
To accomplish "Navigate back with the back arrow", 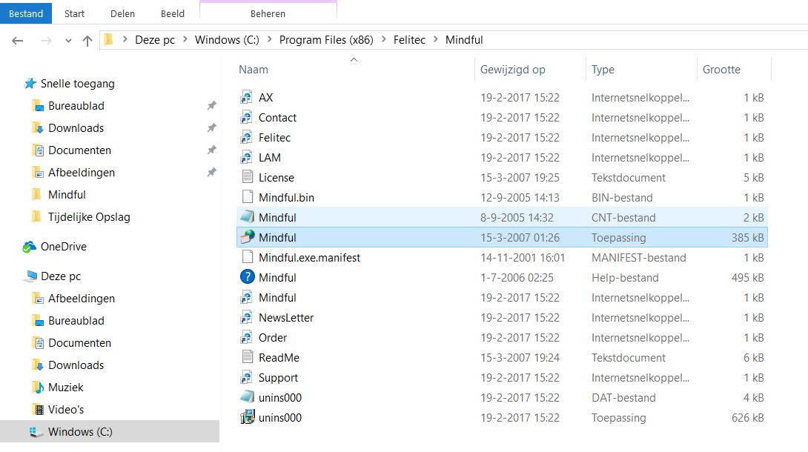I will click(18, 40).
